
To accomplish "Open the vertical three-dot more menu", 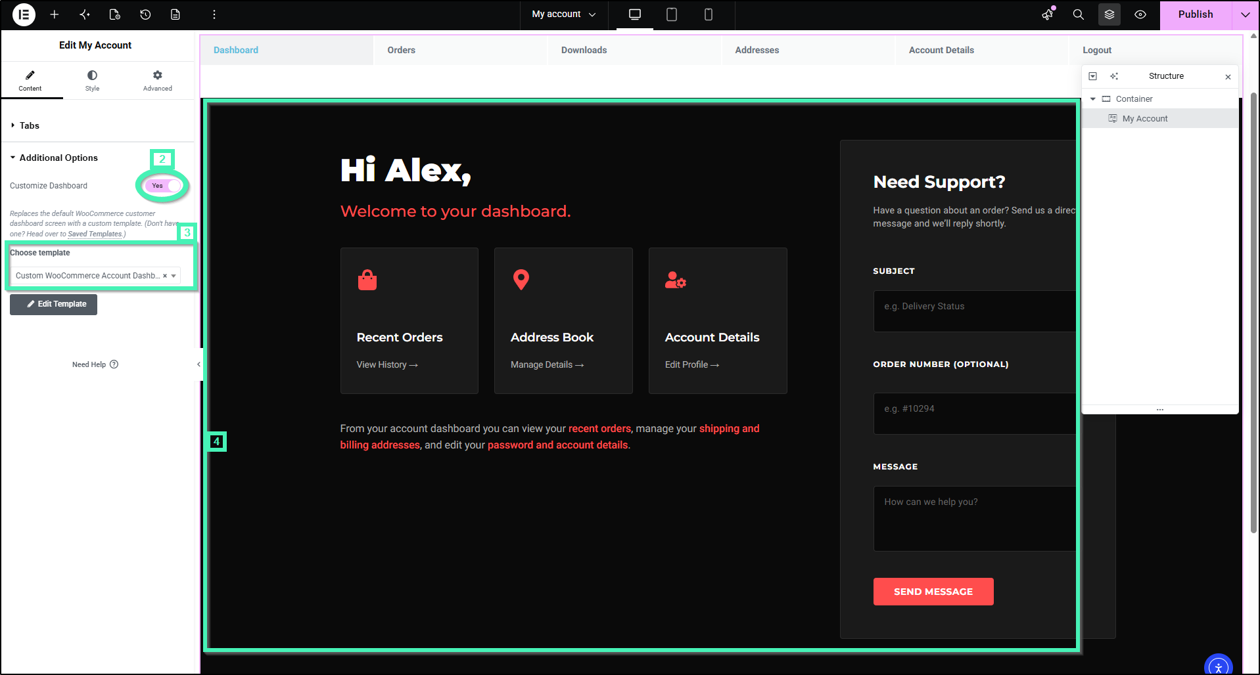I will [x=214, y=14].
